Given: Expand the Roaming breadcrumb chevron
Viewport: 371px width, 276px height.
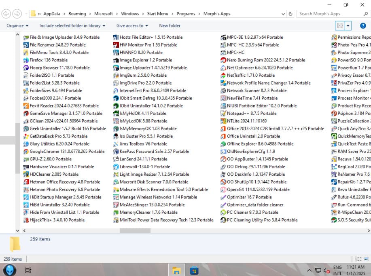Looking at the screenshot, I should tap(90, 14).
